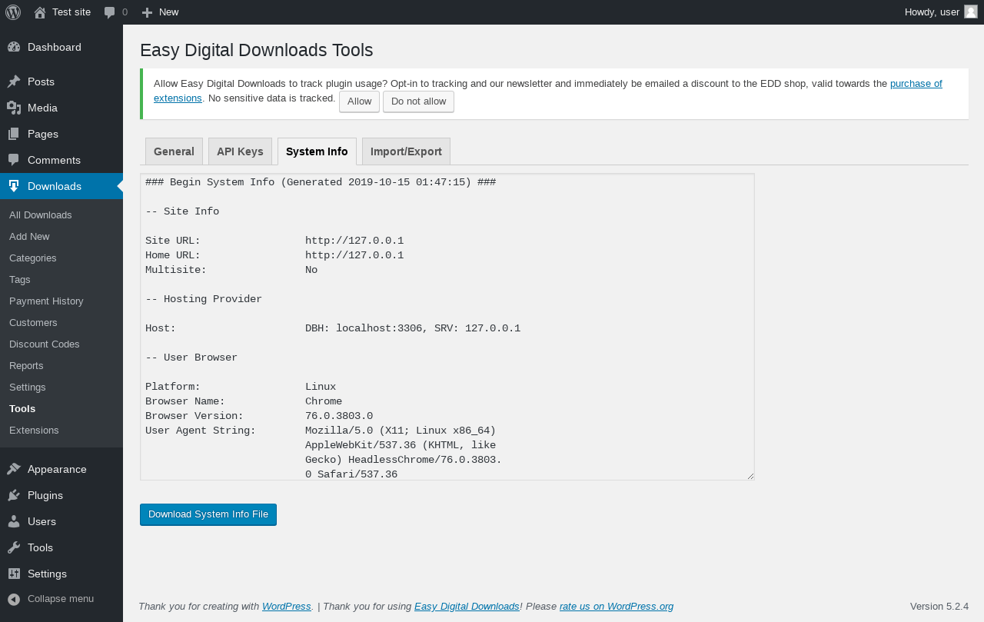
Task: Select the System Info tab
Action: click(317, 151)
